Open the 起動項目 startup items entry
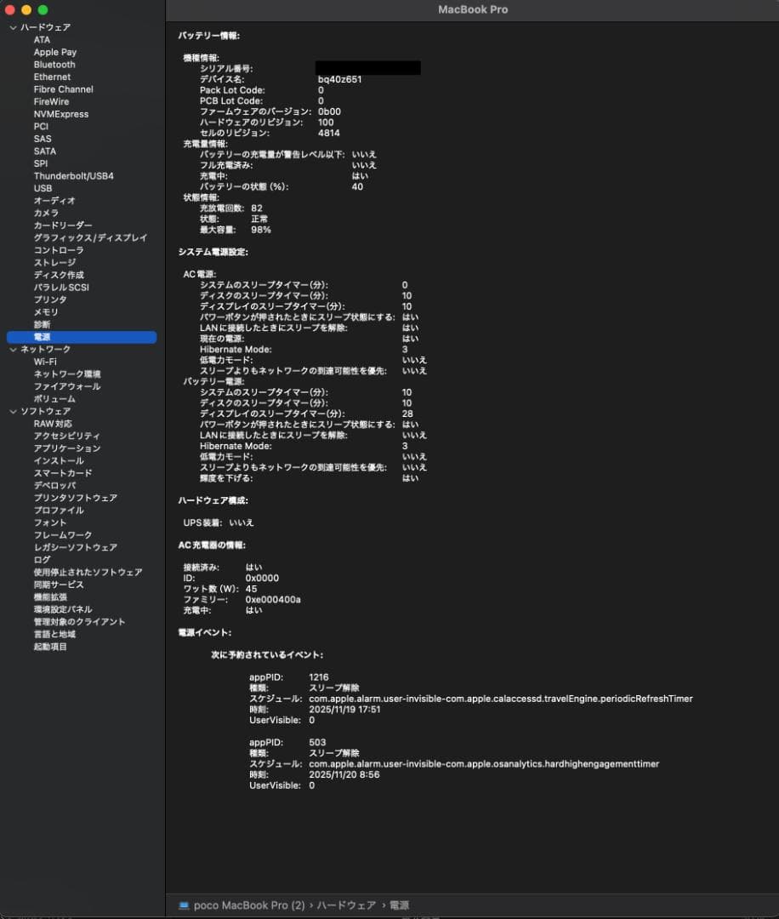The height and width of the screenshot is (919, 779). point(50,647)
